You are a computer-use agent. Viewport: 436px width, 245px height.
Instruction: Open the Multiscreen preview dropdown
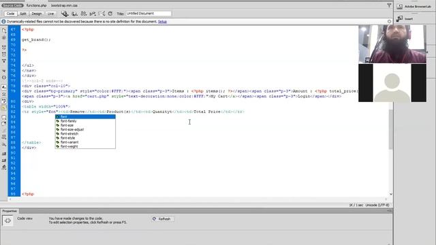pos(65,14)
